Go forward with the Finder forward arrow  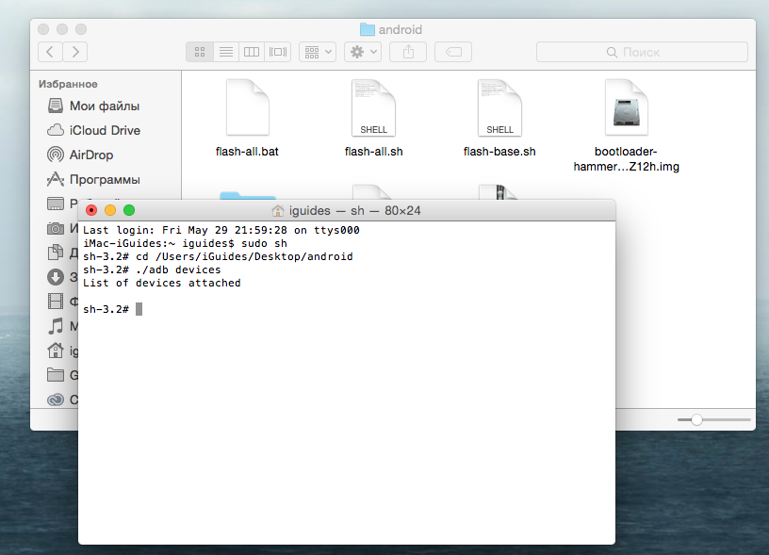click(74, 52)
